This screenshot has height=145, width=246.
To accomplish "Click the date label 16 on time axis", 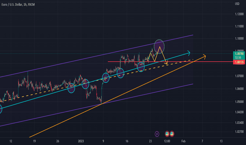I will click(127, 141).
